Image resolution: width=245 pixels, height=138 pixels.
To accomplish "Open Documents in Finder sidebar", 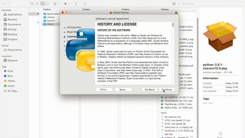I will [x=14, y=25].
